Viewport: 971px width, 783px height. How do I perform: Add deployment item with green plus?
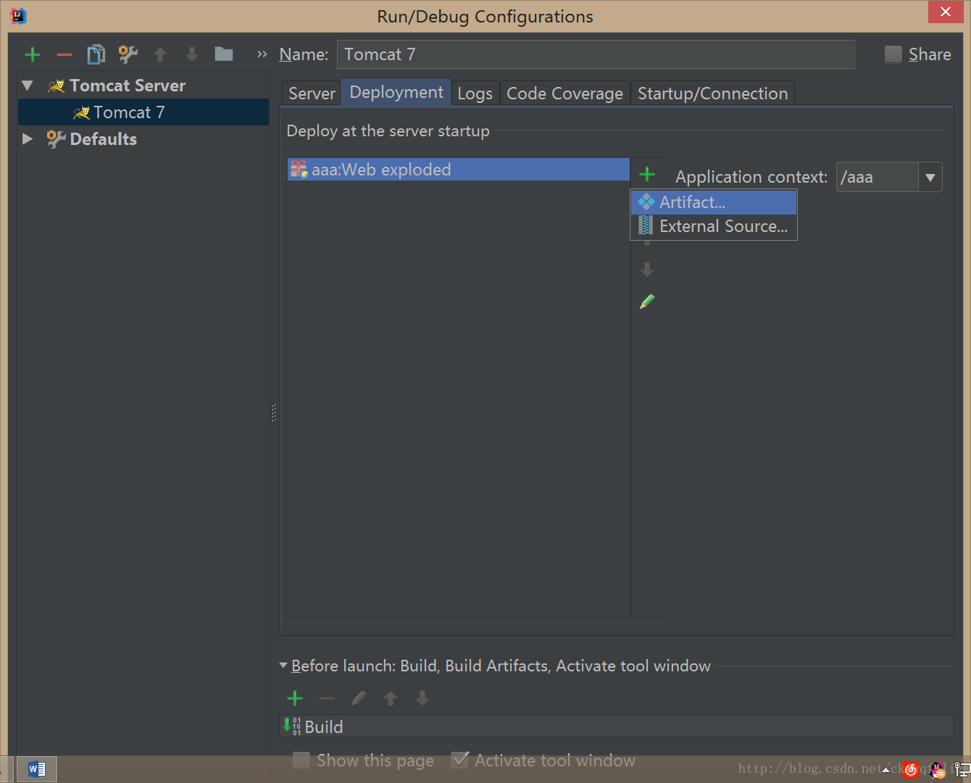coord(647,174)
